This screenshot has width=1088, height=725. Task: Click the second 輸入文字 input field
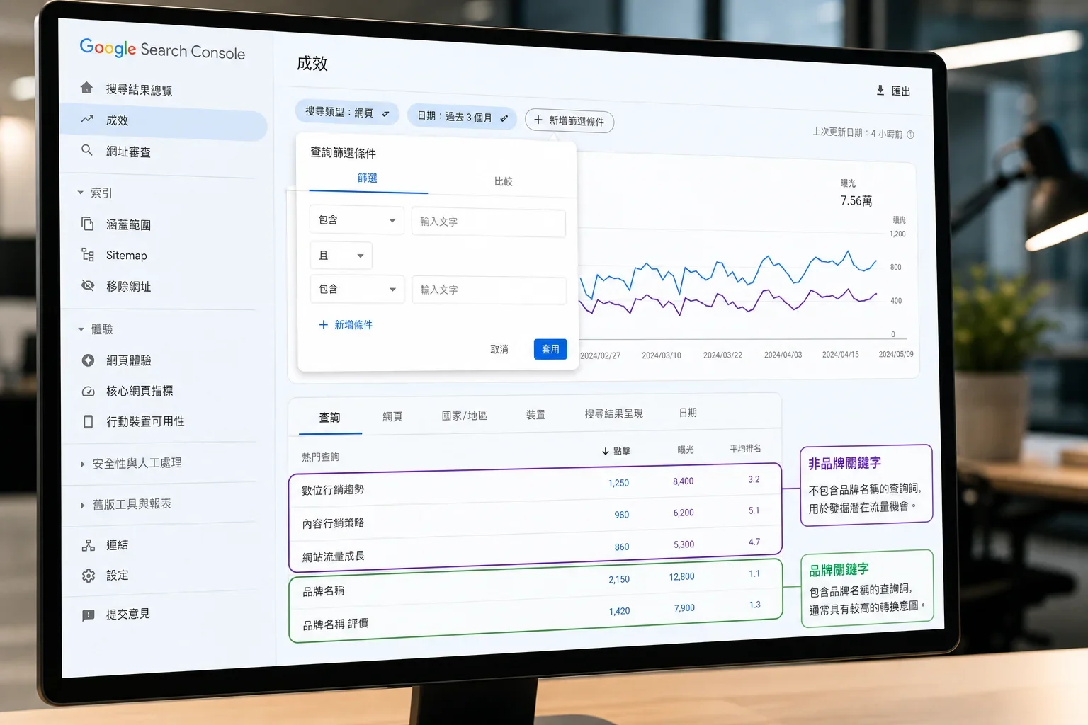[489, 290]
